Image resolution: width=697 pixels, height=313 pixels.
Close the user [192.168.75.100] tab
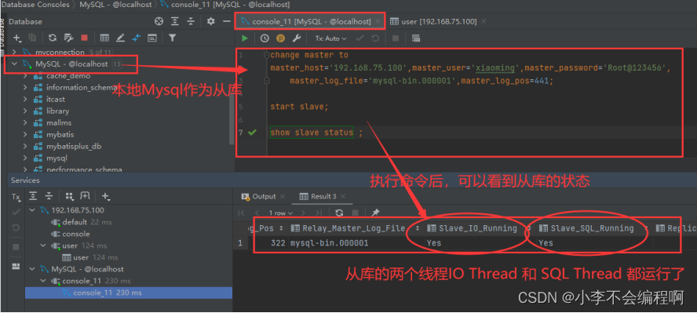[x=484, y=21]
